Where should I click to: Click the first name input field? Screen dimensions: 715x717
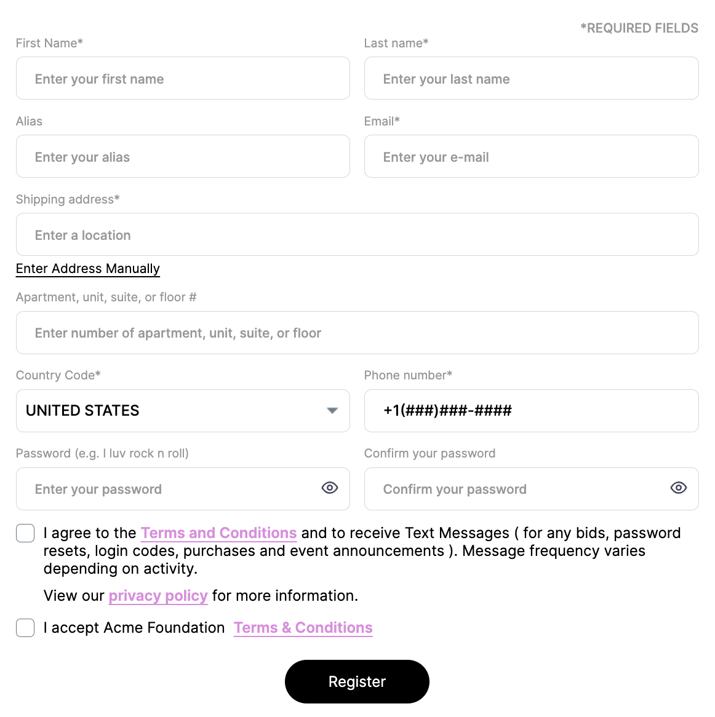(x=183, y=78)
